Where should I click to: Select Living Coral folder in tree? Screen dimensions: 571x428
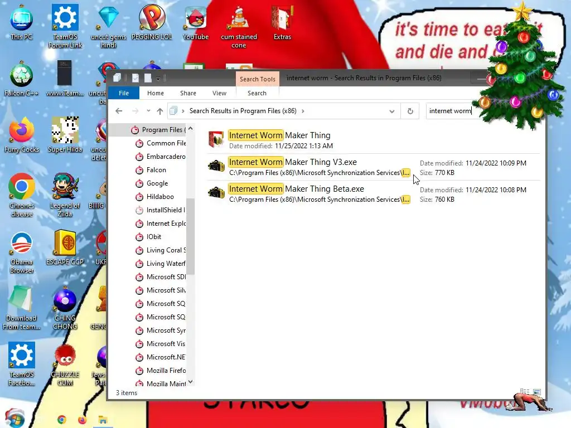click(x=161, y=250)
